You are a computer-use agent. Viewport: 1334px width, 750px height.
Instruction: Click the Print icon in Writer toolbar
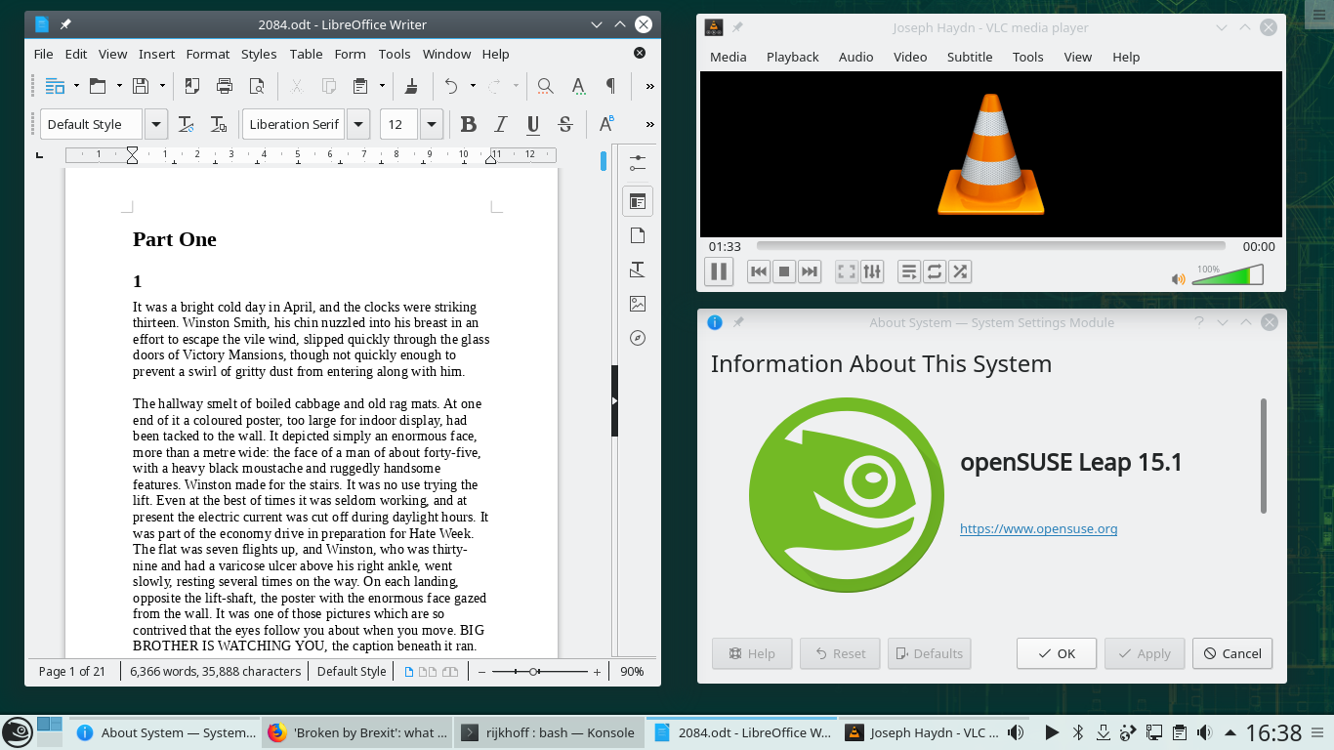coord(225,86)
